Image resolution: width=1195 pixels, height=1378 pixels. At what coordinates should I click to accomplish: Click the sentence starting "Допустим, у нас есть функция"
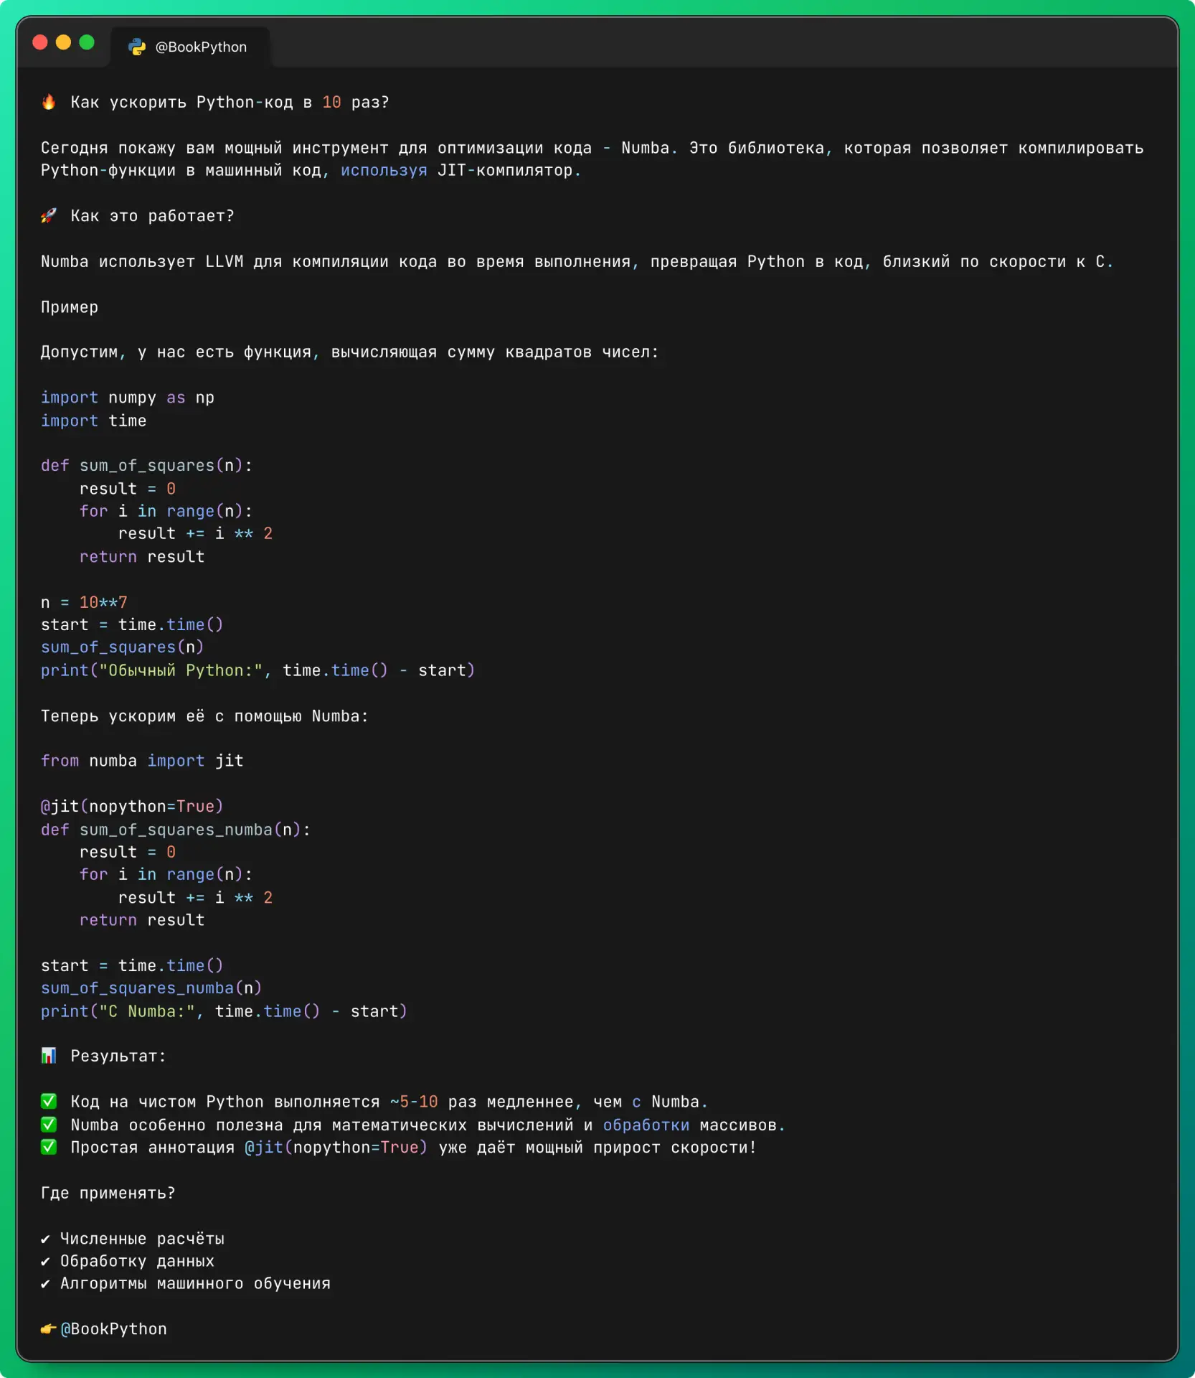[349, 352]
